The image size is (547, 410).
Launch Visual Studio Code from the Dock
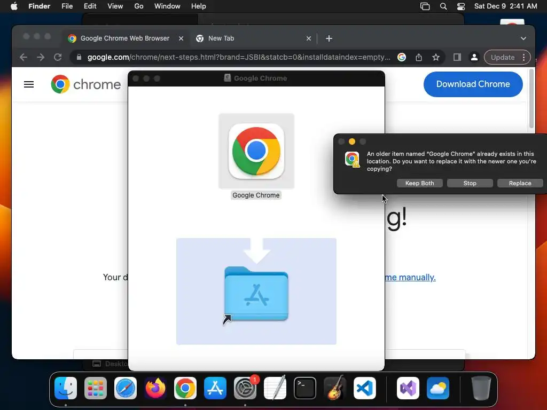pos(365,388)
